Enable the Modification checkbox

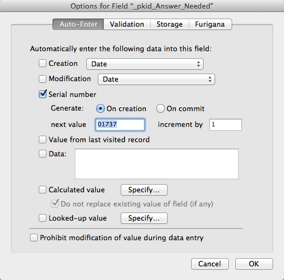coord(43,79)
